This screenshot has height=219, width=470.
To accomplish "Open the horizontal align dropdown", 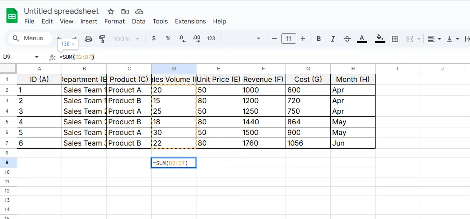I will tap(434, 39).
